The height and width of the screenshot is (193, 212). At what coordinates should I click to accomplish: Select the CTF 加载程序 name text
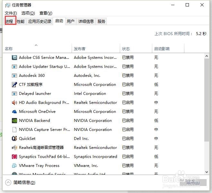point(31,85)
